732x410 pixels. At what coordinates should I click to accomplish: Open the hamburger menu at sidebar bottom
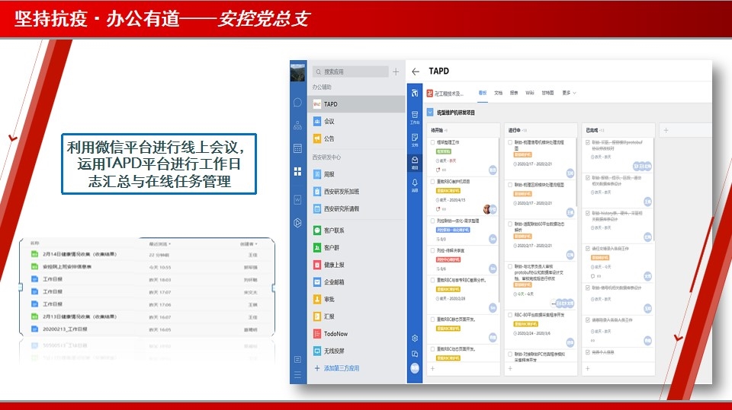(297, 375)
